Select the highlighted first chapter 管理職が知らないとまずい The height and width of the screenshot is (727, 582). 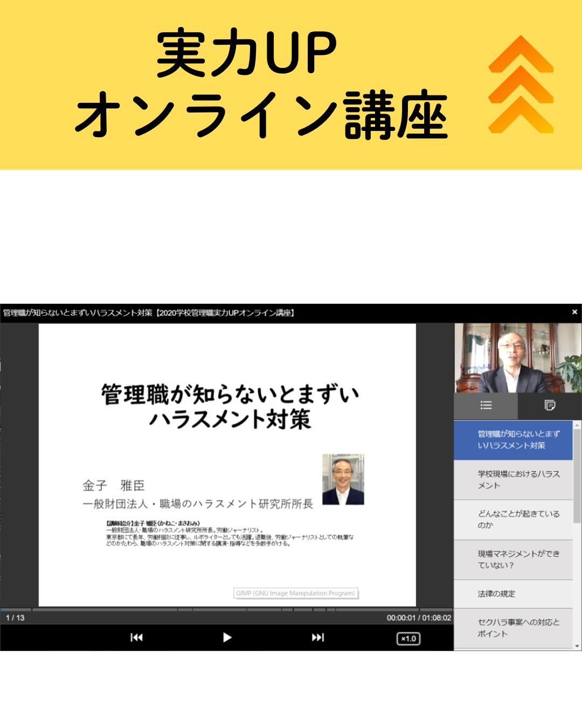[x=513, y=440]
